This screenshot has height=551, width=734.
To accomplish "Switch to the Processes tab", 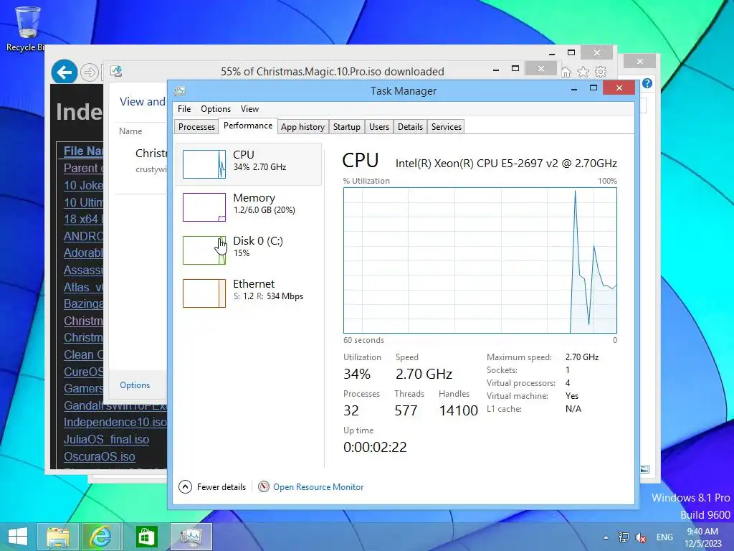I will [196, 127].
